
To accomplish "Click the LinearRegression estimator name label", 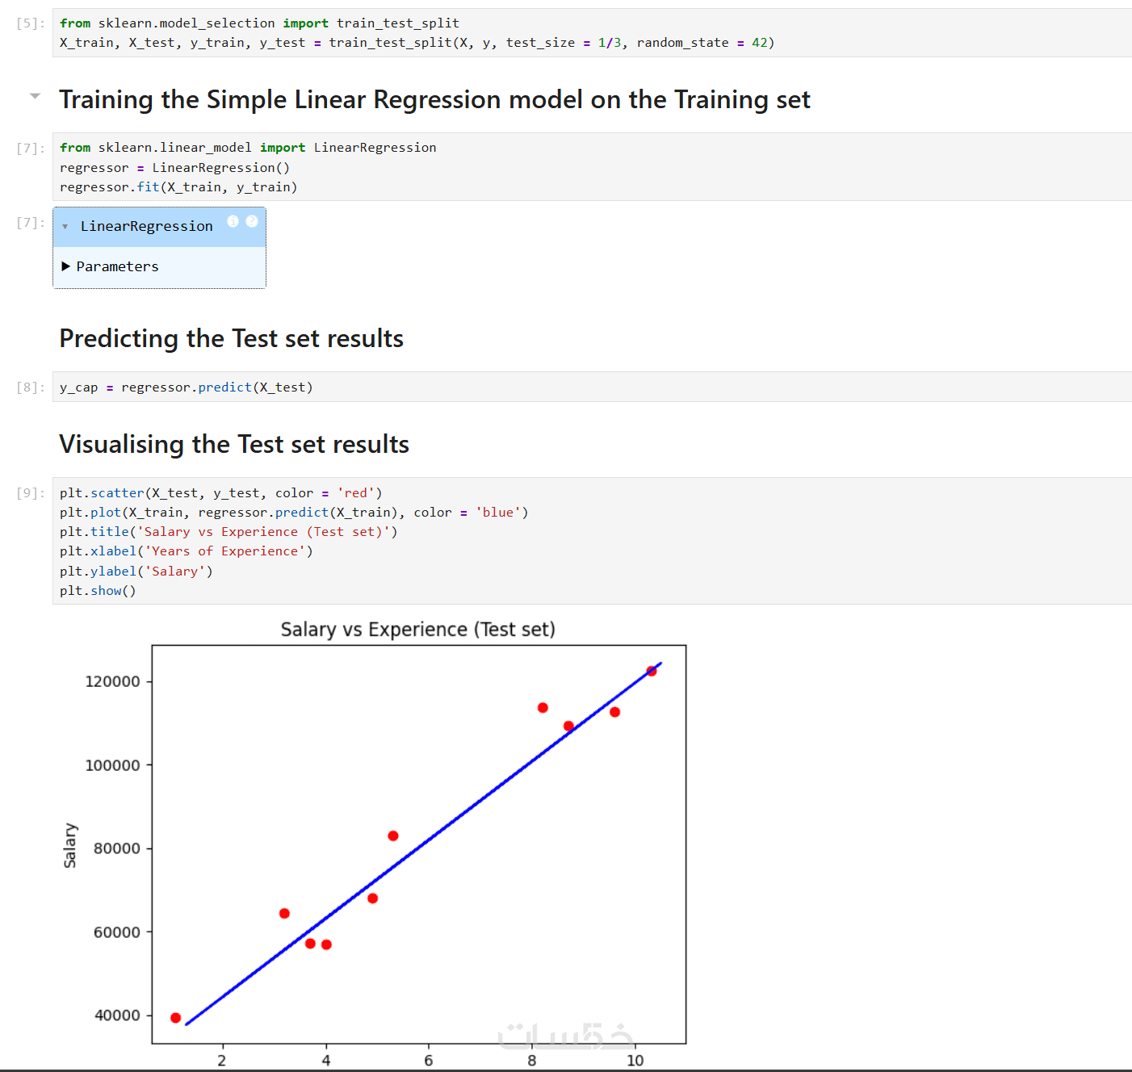I will pyautogui.click(x=146, y=227).
